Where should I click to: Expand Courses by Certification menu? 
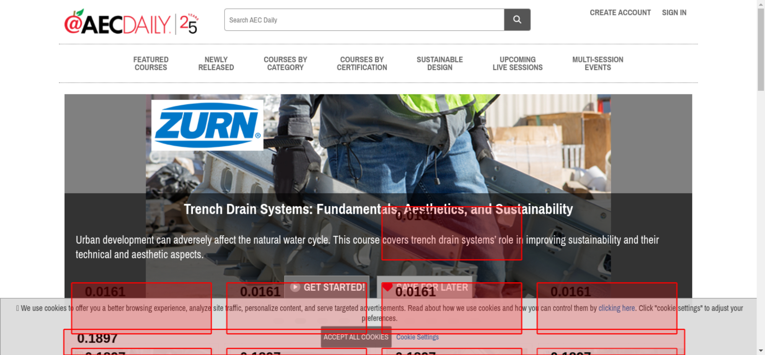click(361, 63)
